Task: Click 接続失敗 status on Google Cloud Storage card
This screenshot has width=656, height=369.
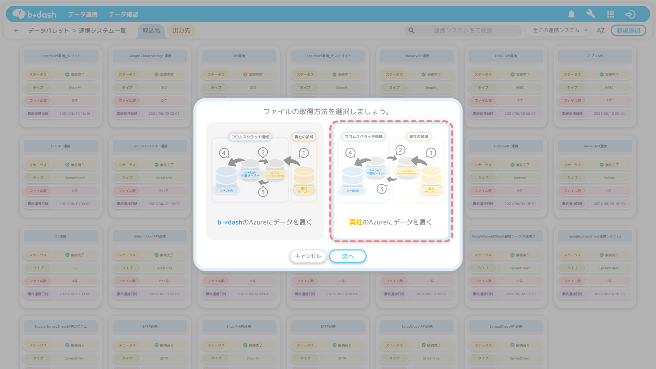Action: click(x=164, y=74)
